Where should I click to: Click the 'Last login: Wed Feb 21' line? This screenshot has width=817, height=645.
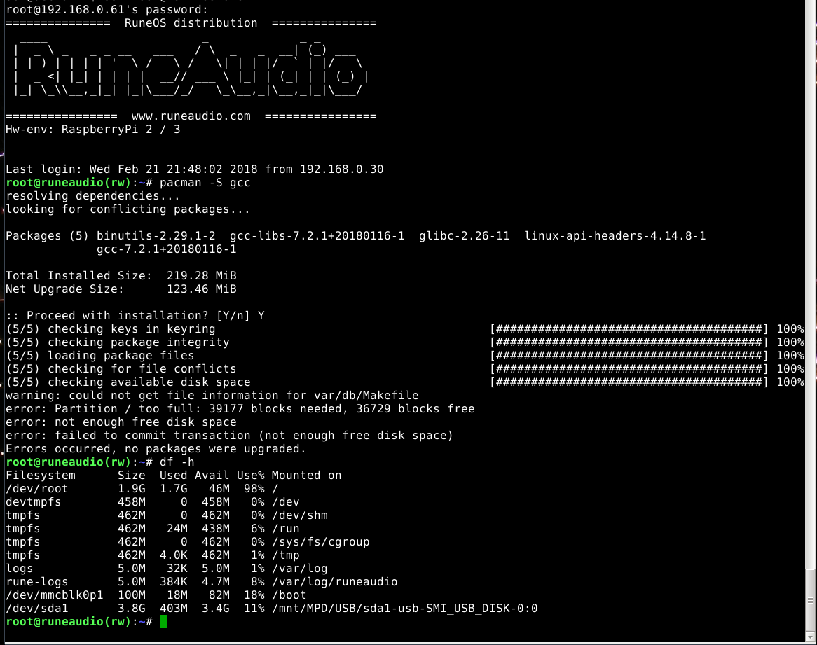pyautogui.click(x=194, y=169)
